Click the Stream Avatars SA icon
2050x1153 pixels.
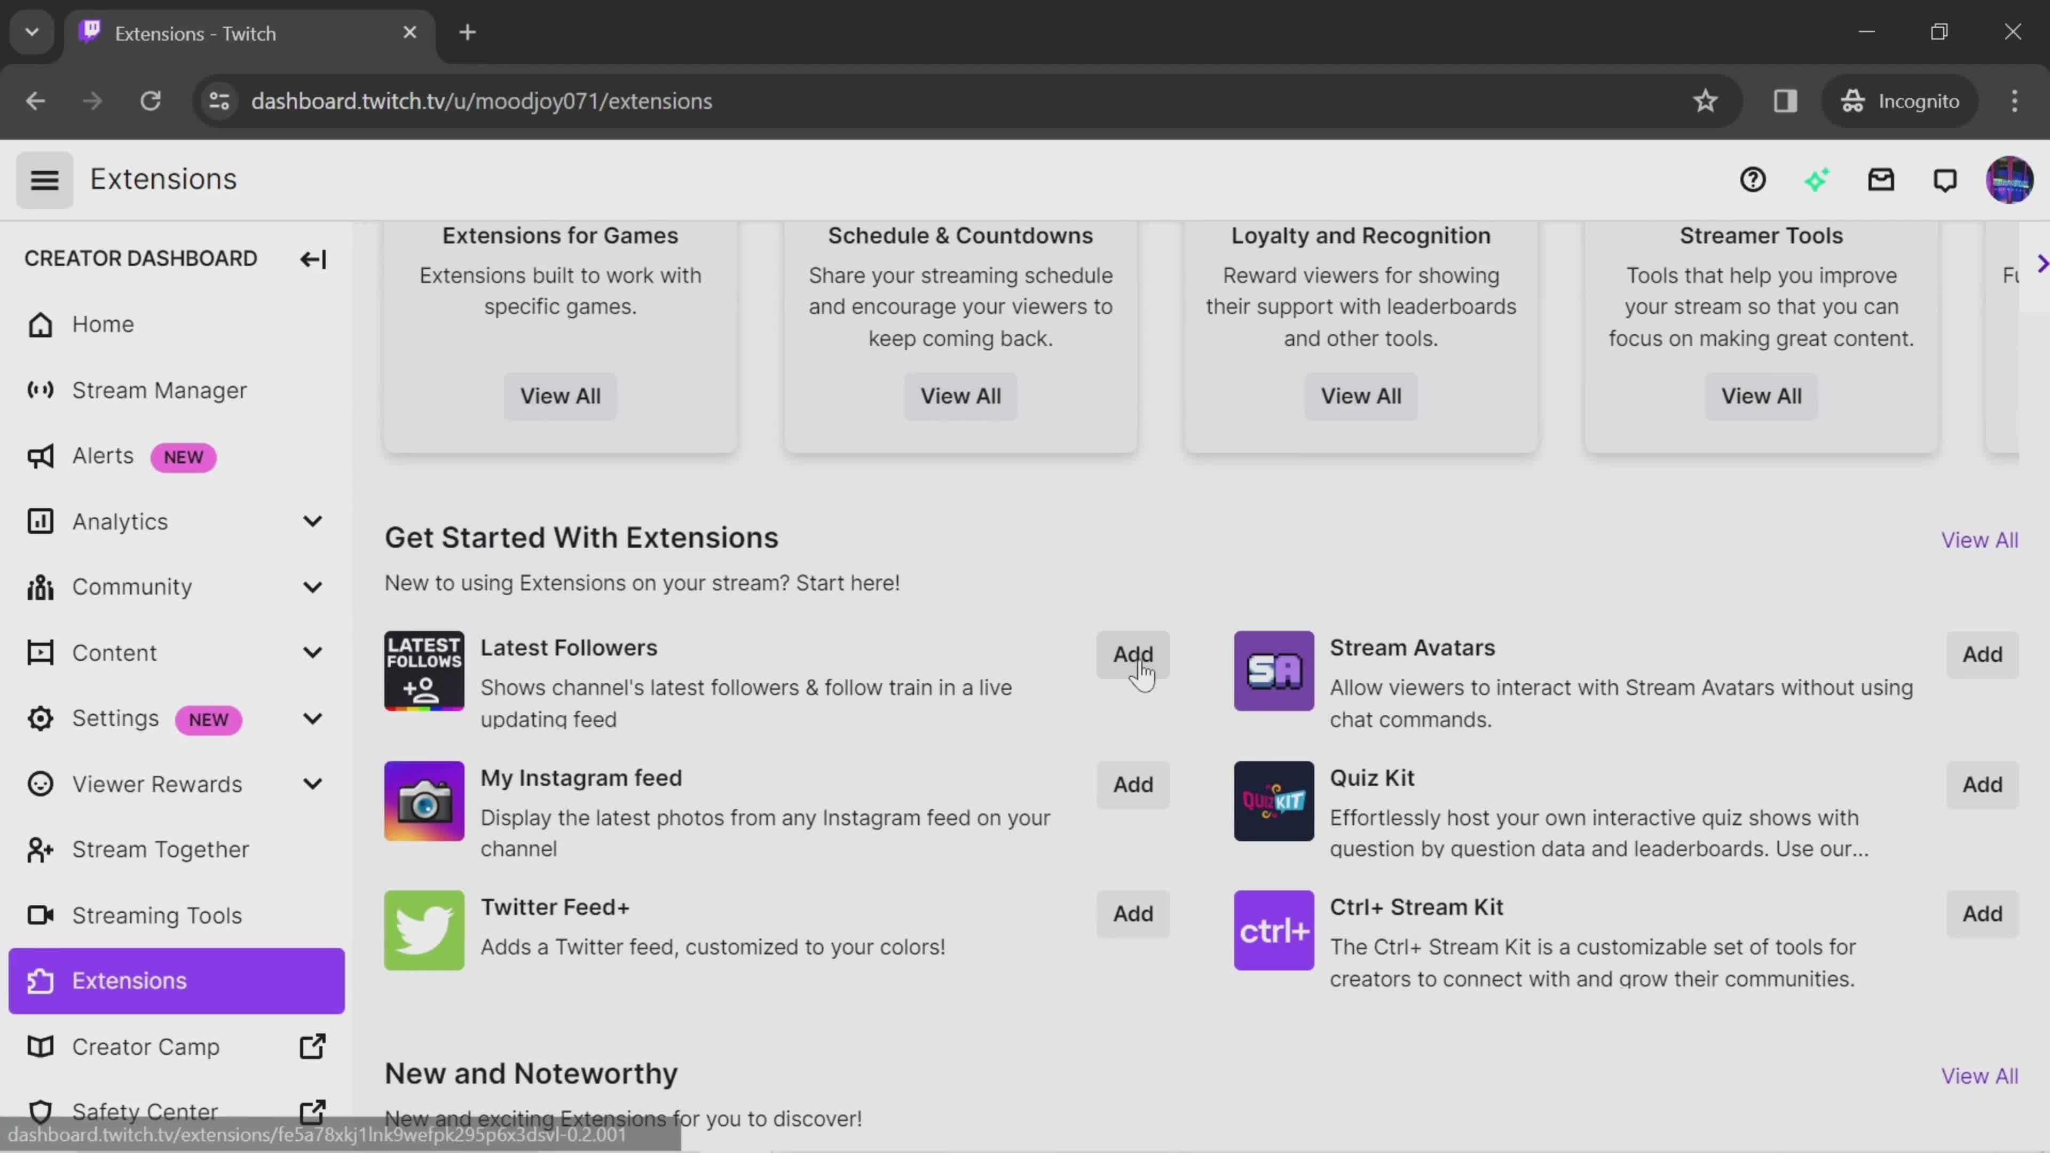[x=1274, y=671]
